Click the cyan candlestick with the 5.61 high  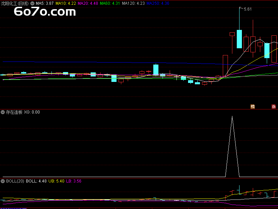(x=239, y=39)
